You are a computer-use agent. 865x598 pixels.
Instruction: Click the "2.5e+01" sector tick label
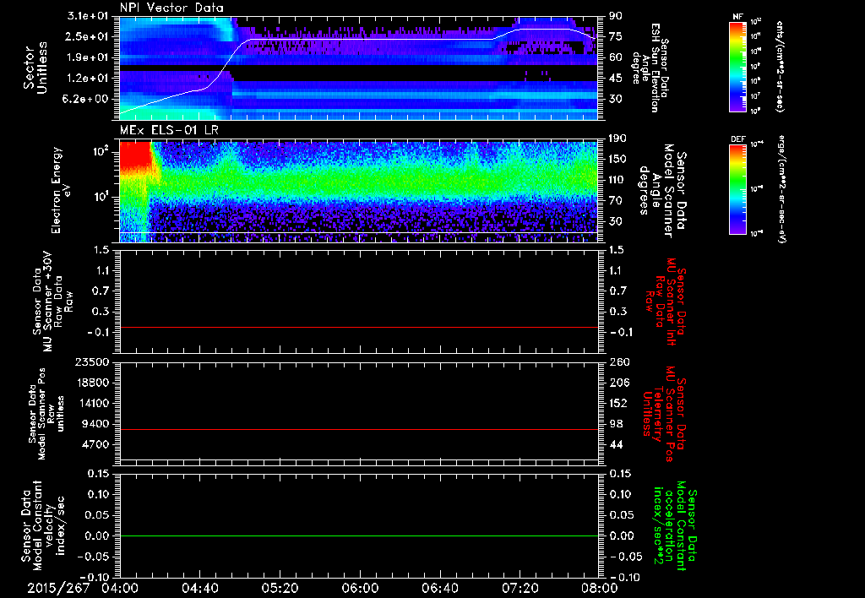(x=89, y=36)
